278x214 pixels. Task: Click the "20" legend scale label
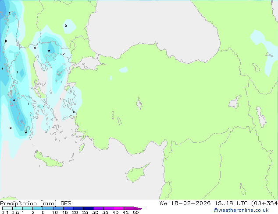(x=75, y=212)
